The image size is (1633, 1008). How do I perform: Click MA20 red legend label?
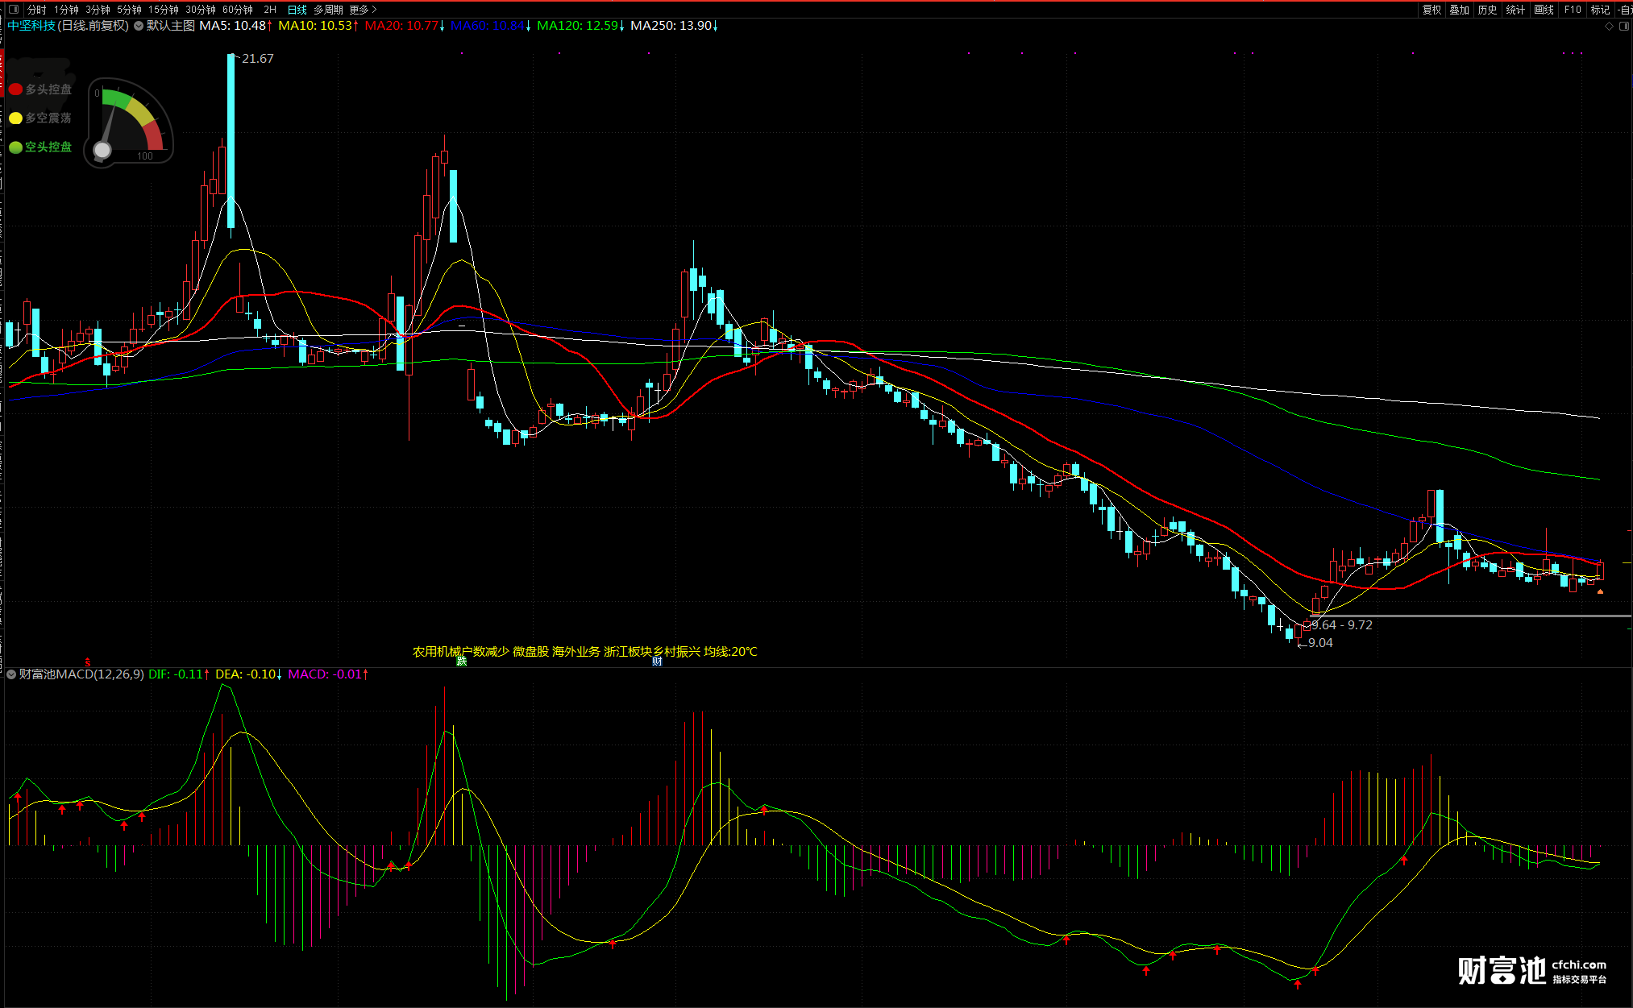point(403,26)
